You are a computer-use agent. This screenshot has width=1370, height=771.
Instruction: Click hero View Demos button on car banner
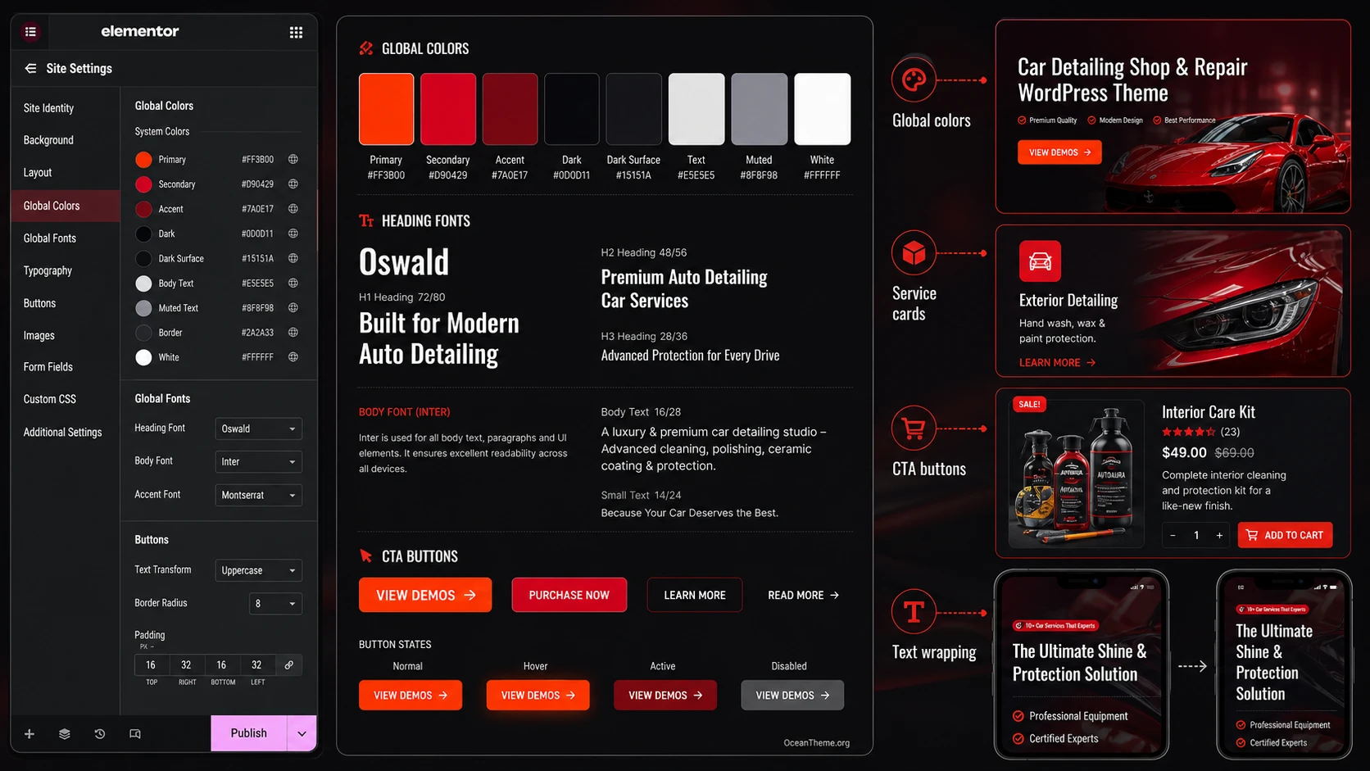[x=1059, y=152]
